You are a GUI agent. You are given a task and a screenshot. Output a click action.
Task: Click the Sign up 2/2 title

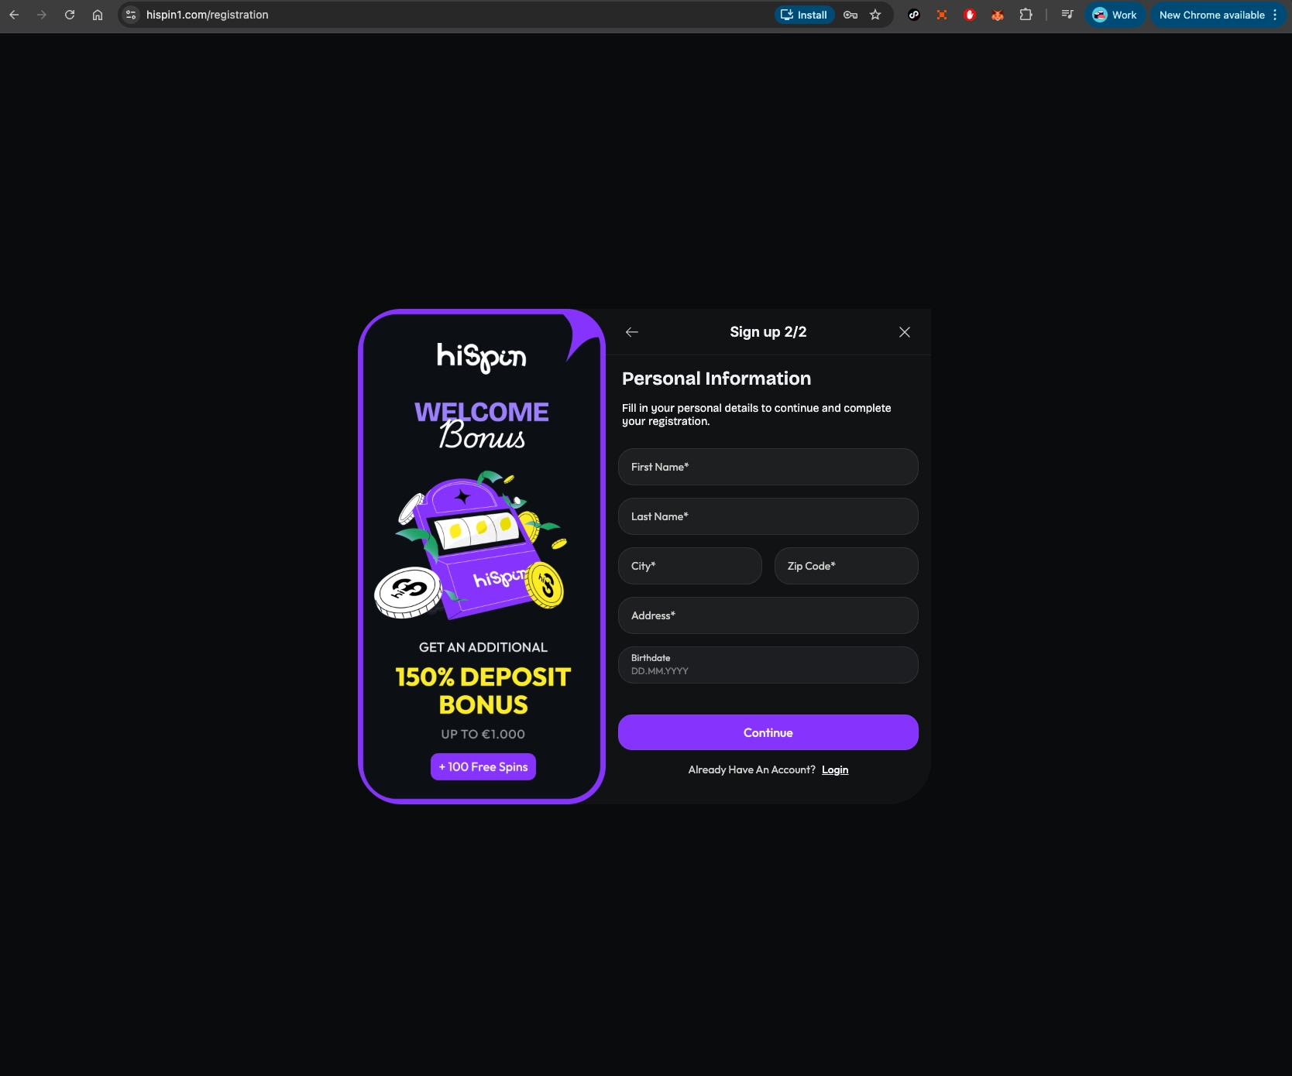pos(768,332)
